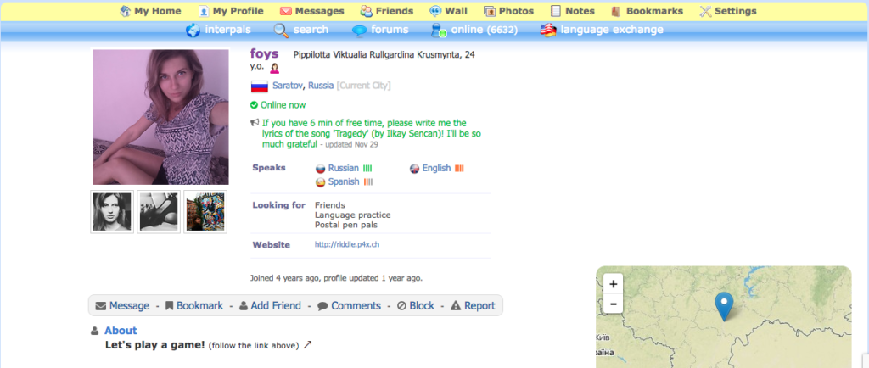This screenshot has width=869, height=368.
Task: Click the search magnifying glass icon
Action: [282, 31]
